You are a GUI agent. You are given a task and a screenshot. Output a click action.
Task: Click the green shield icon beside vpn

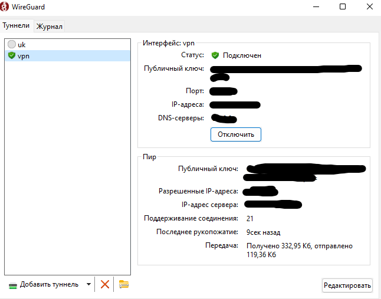tap(11, 55)
